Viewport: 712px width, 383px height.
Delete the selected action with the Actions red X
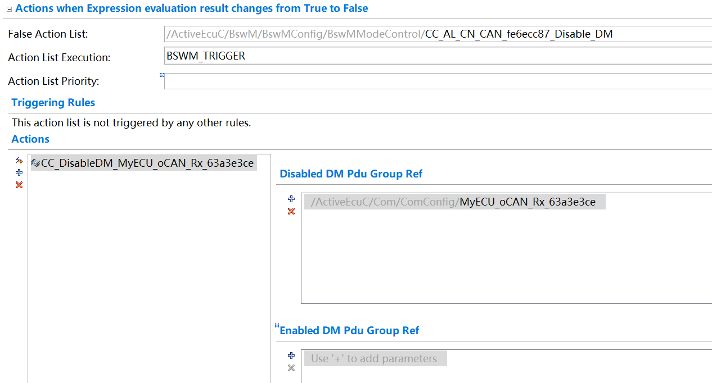[x=19, y=185]
